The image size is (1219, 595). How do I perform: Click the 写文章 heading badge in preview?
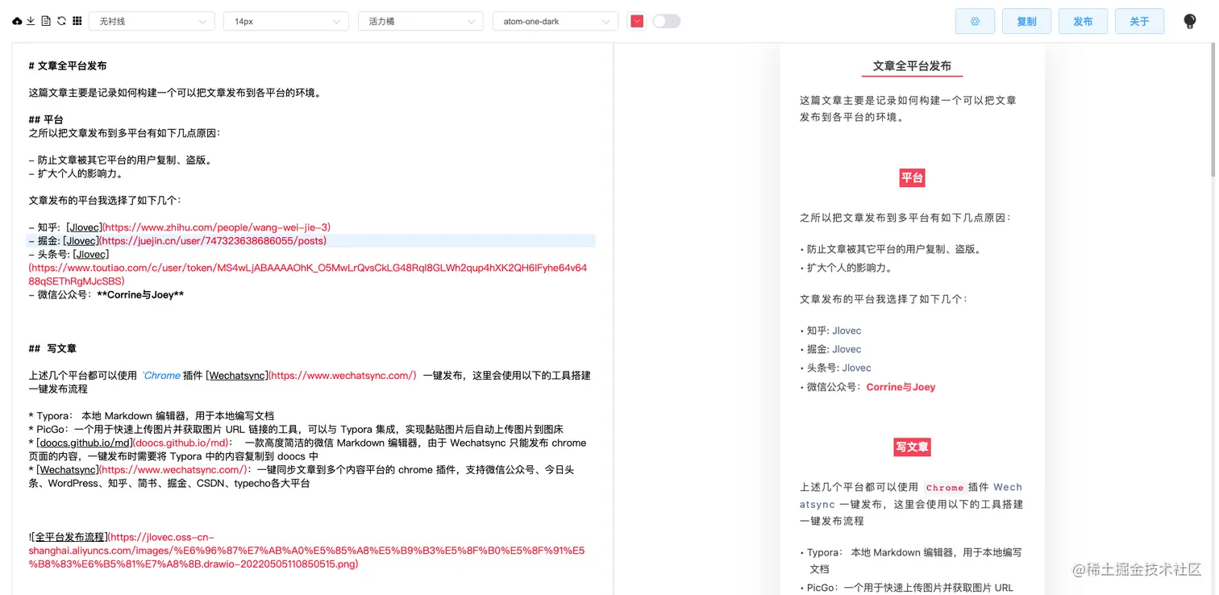(x=912, y=447)
